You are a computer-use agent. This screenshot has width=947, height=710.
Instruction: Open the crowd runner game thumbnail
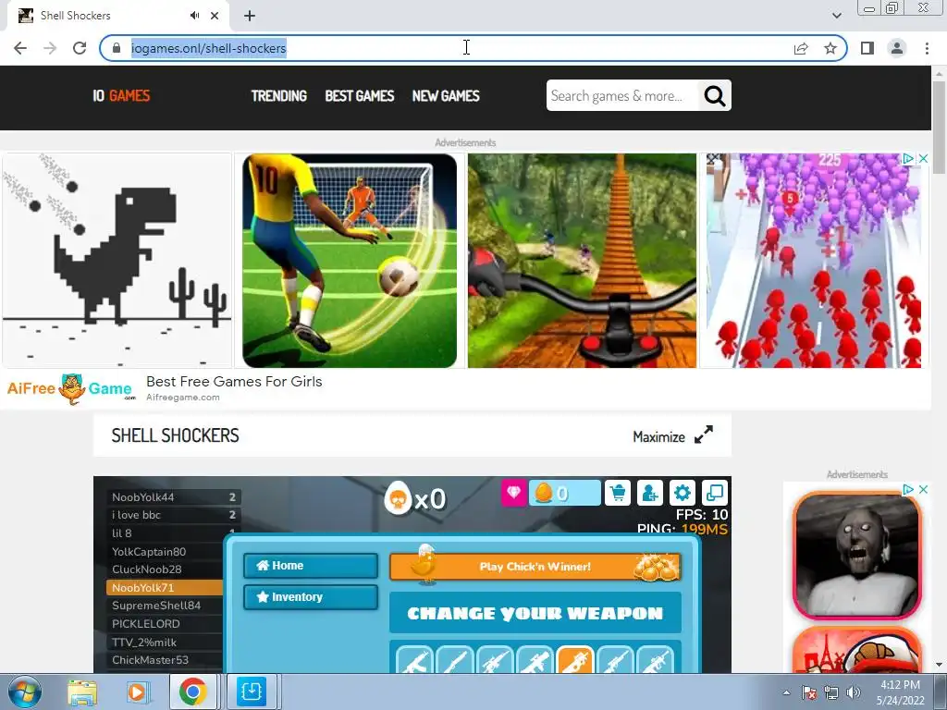pos(814,260)
